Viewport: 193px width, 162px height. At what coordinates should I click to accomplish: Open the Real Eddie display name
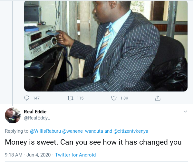(35, 112)
